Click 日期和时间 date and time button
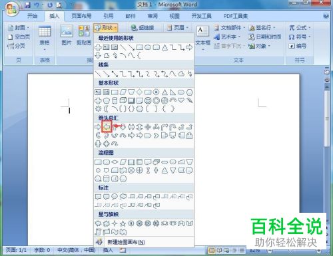The image size is (333, 256). click(264, 37)
